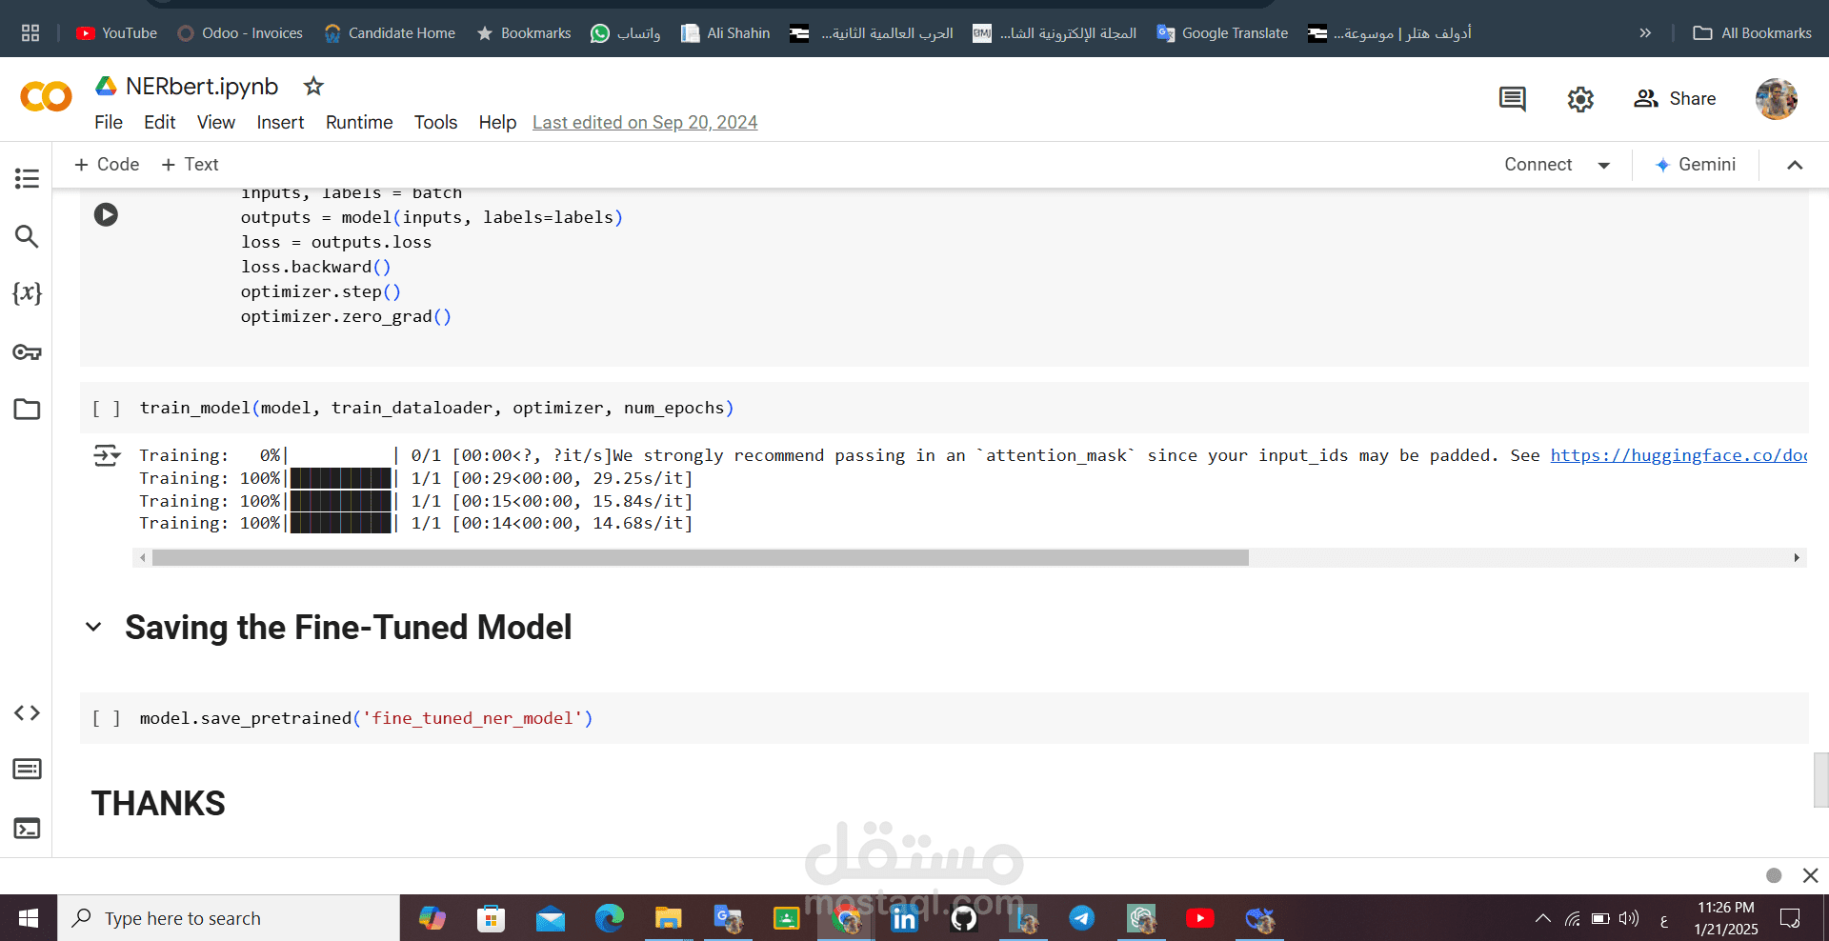This screenshot has height=941, width=1829.
Task: Toggle output actions icon beside training output
Action: (107, 456)
